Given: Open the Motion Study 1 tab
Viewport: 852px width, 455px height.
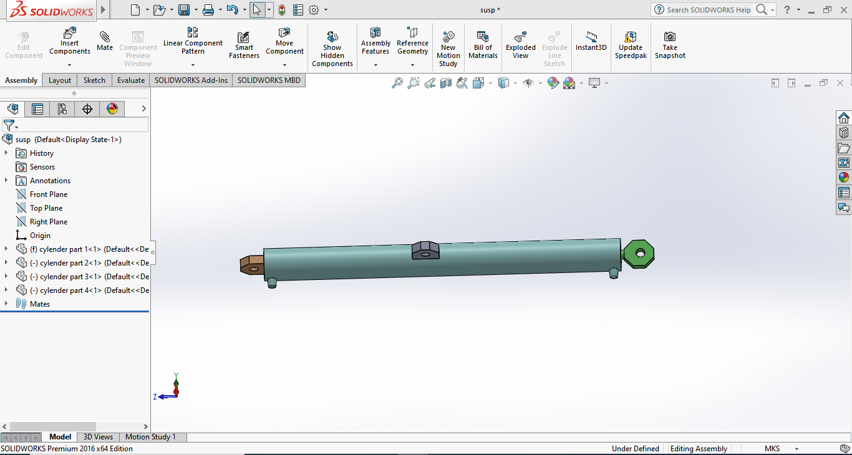Looking at the screenshot, I should coord(152,436).
